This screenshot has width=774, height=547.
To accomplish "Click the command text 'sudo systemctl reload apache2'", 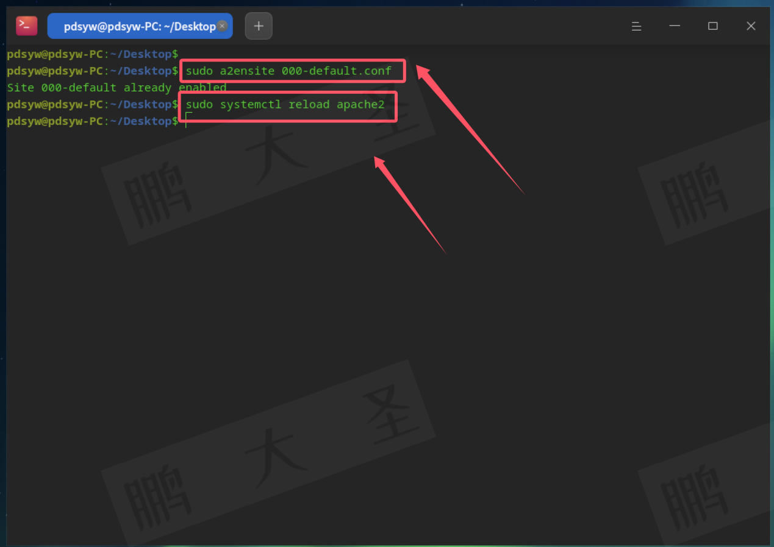I will [285, 104].
